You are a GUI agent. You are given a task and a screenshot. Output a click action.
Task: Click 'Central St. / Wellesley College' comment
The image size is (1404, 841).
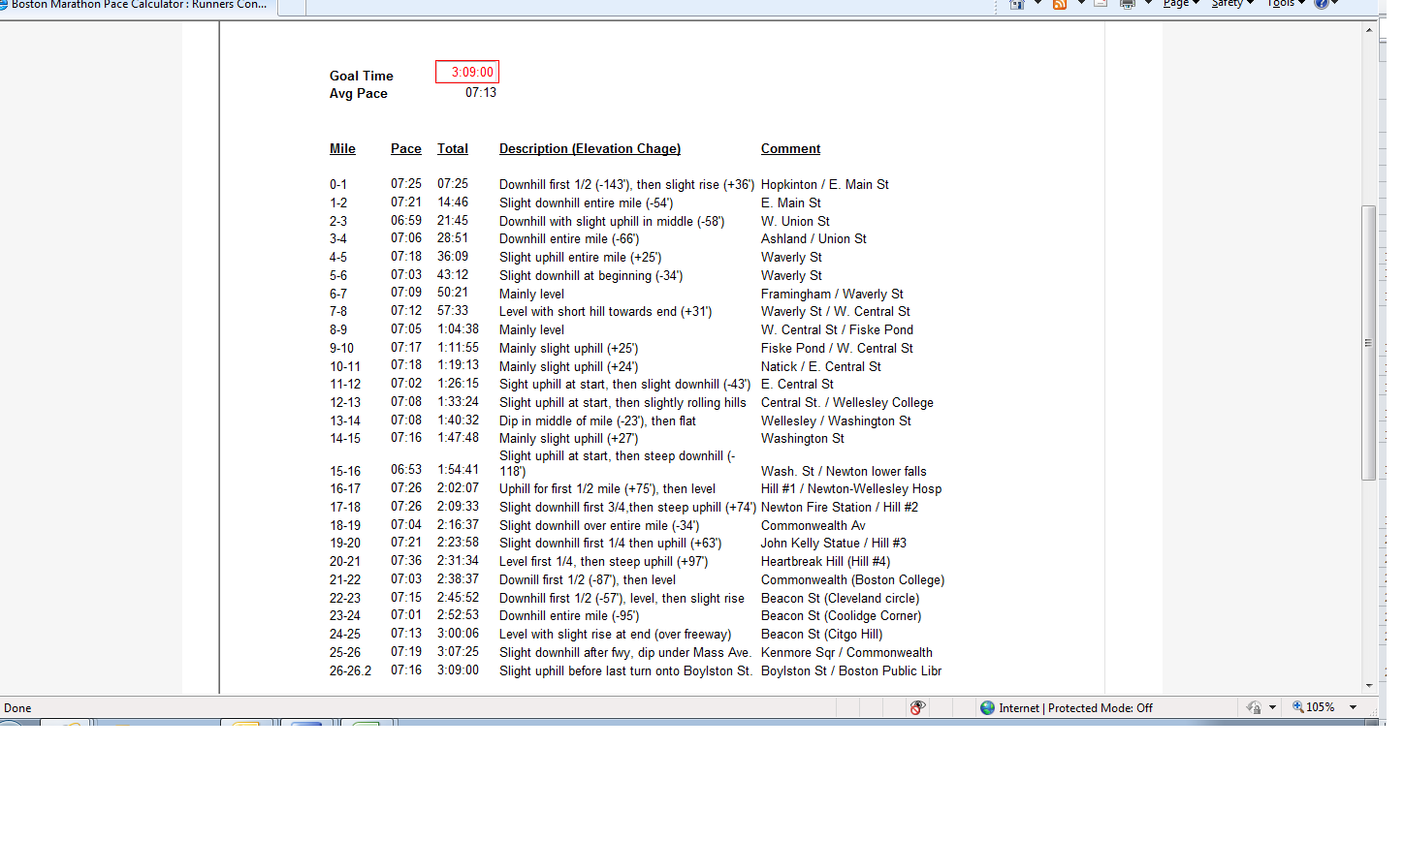click(x=847, y=402)
